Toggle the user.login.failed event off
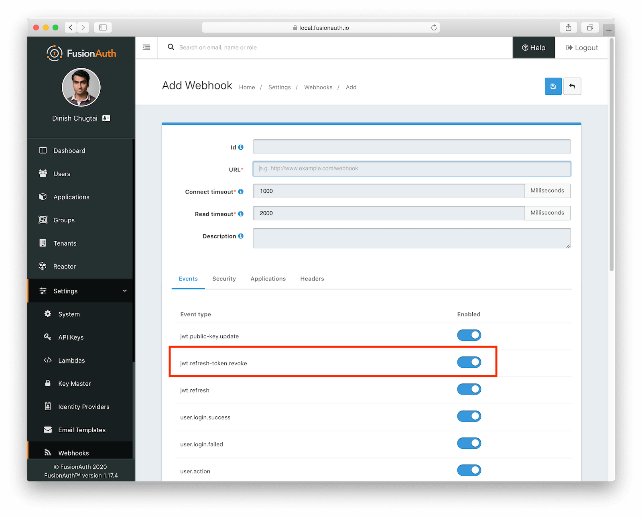Viewport: 642px width, 517px height. pyautogui.click(x=469, y=443)
